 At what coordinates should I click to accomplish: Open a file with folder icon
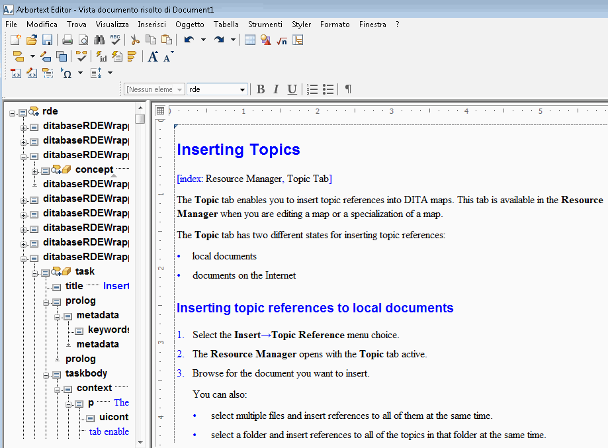coord(32,40)
